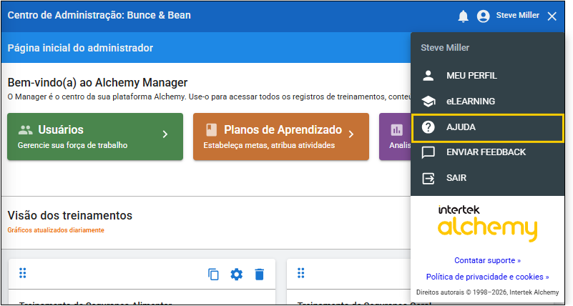
Task: Open the Planos de Aprendizado card
Action: (x=272, y=137)
